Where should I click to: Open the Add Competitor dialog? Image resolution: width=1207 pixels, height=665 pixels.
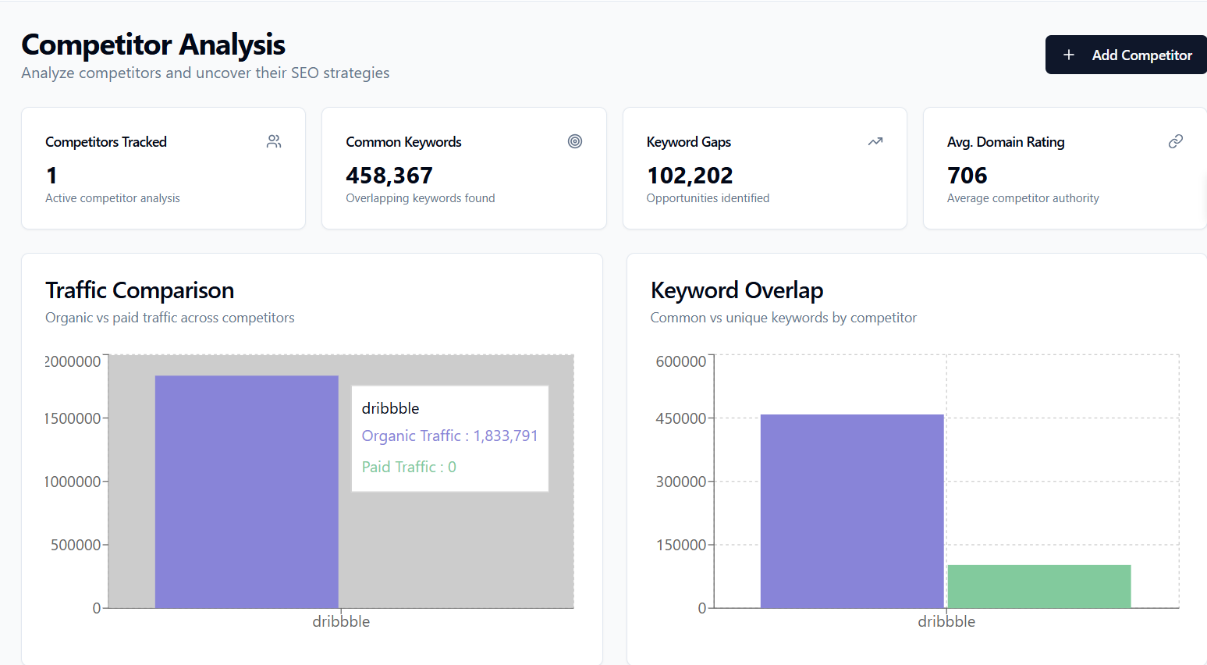(x=1126, y=55)
